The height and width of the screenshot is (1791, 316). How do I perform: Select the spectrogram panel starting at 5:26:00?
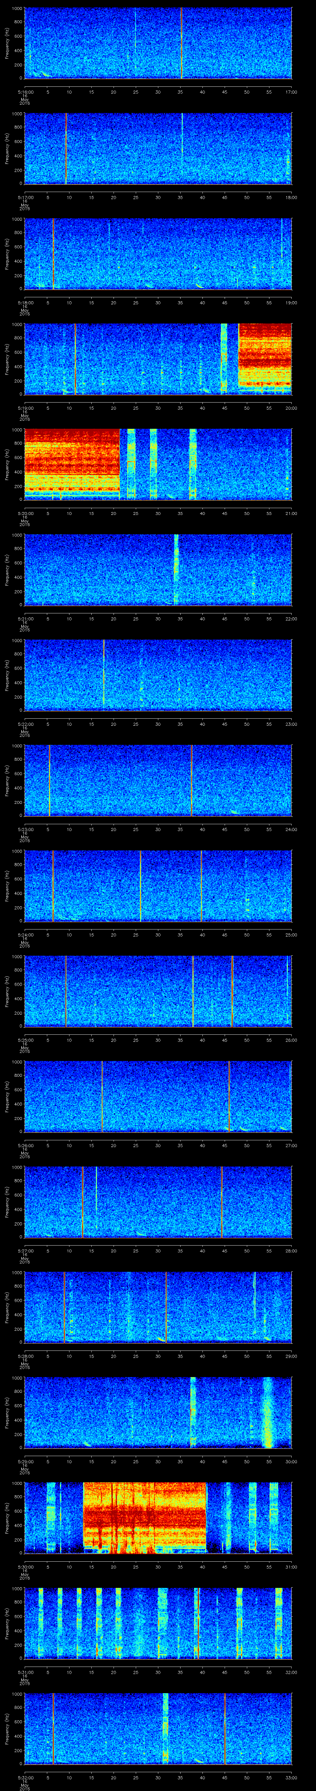click(158, 1096)
